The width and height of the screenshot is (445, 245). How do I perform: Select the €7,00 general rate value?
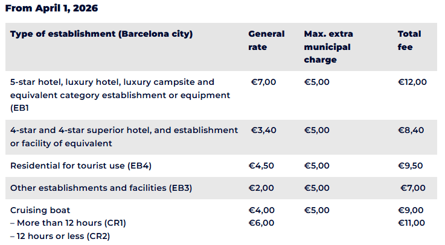click(263, 82)
